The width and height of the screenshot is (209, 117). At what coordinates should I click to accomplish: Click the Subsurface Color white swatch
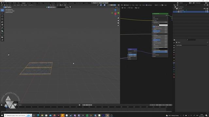point(163,25)
